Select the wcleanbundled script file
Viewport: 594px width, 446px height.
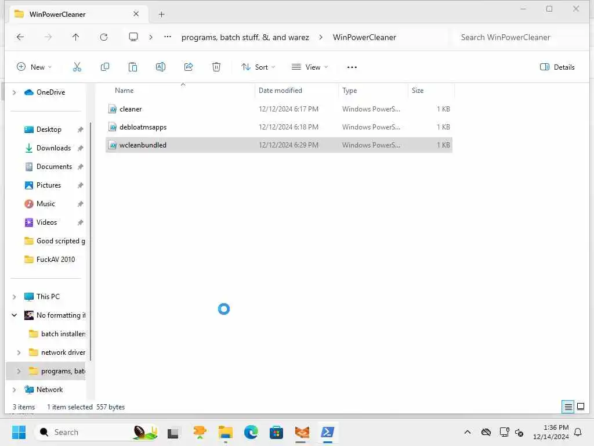279,145
